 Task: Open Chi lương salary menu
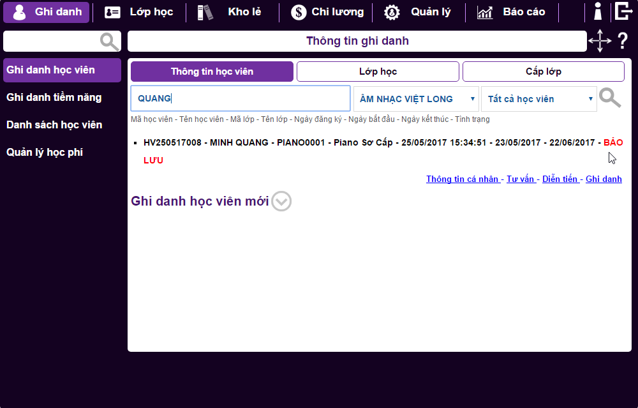pos(328,12)
